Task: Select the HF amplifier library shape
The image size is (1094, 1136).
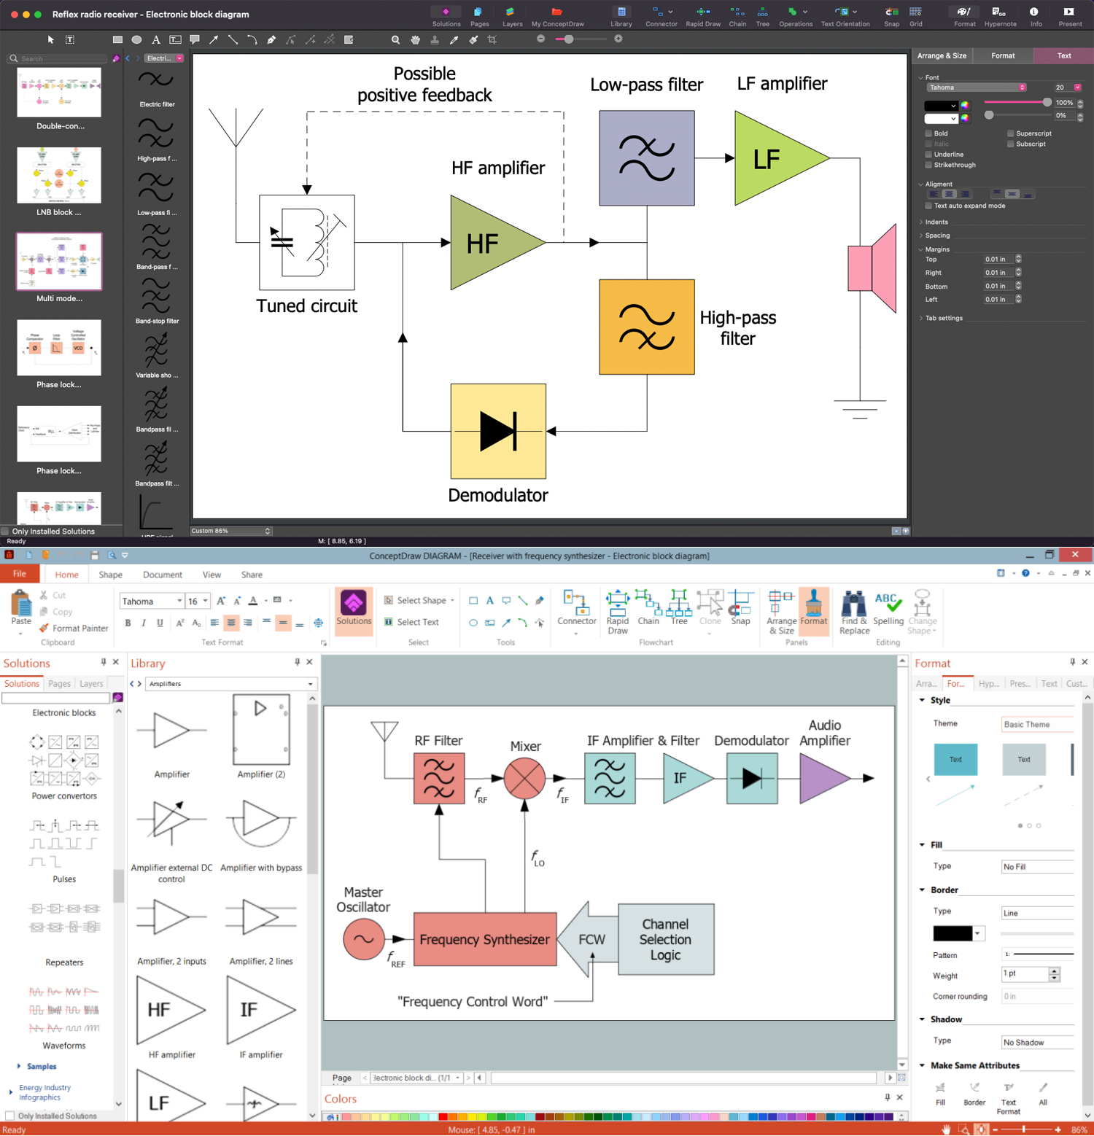Action: pyautogui.click(x=172, y=1017)
